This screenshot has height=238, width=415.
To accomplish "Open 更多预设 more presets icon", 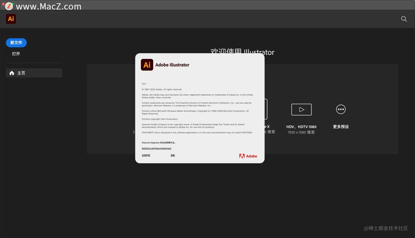I will [x=341, y=109].
